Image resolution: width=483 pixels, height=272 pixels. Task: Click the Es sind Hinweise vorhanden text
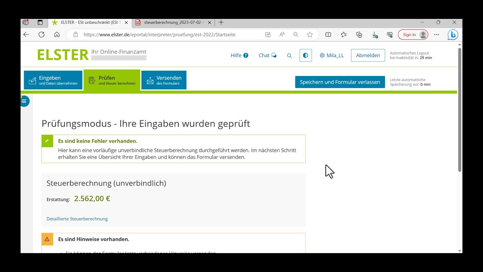pyautogui.click(x=94, y=239)
